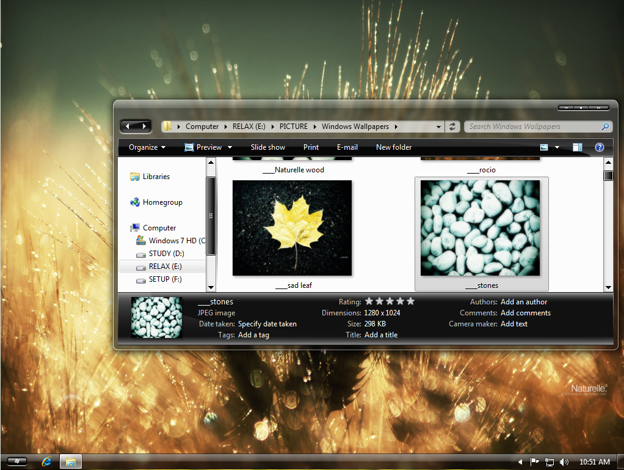Start the Slide show
Viewport: 624px width, 470px height.
[268, 147]
